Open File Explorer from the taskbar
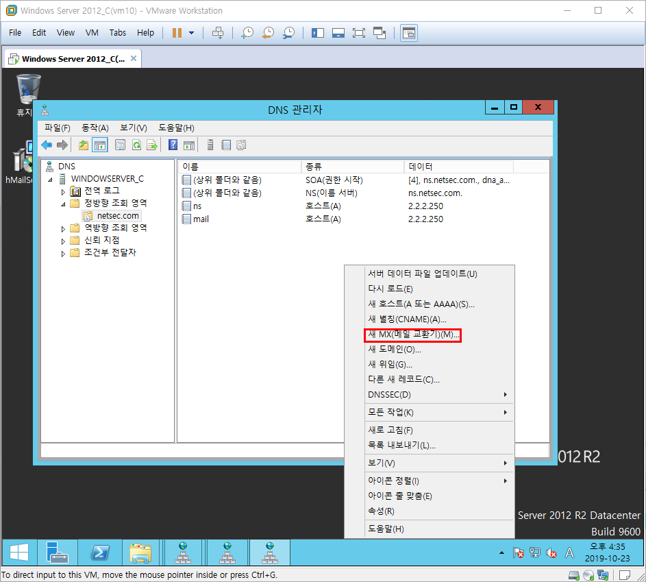Screen dimensions: 646x582 pyautogui.click(x=140, y=553)
